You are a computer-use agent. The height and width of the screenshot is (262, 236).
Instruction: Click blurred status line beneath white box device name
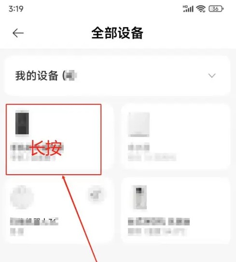click(x=152, y=157)
